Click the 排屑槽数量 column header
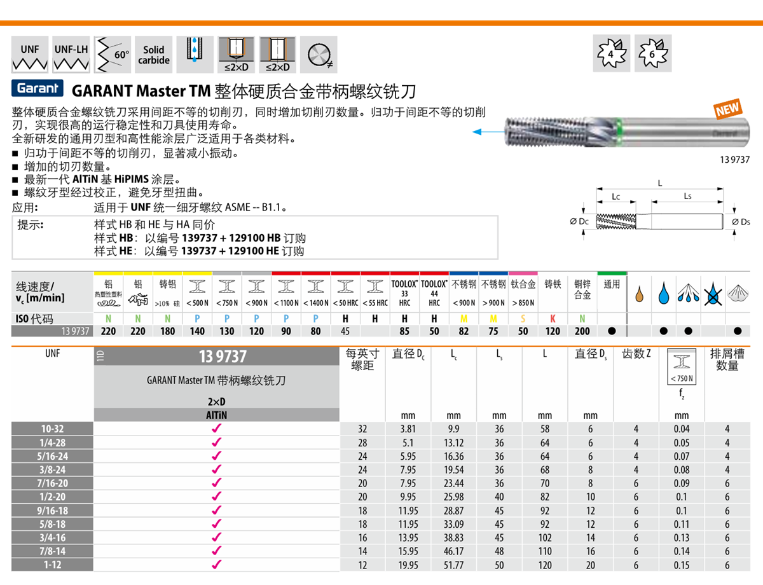Screen dimensions: 763x585 [x=727, y=359]
